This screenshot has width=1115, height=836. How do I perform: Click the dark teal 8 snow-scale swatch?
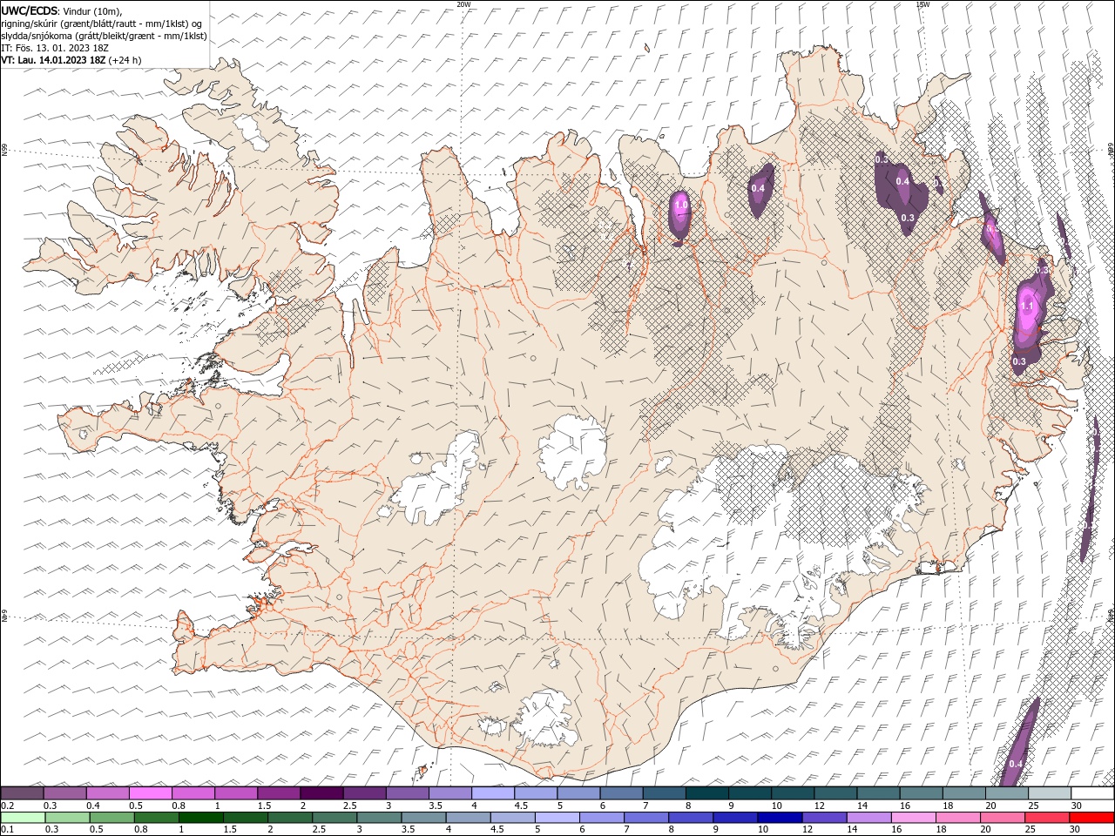tap(707, 793)
